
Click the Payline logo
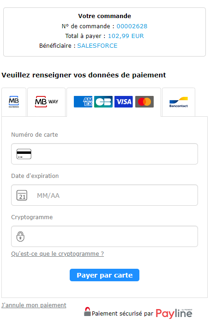tap(174, 313)
